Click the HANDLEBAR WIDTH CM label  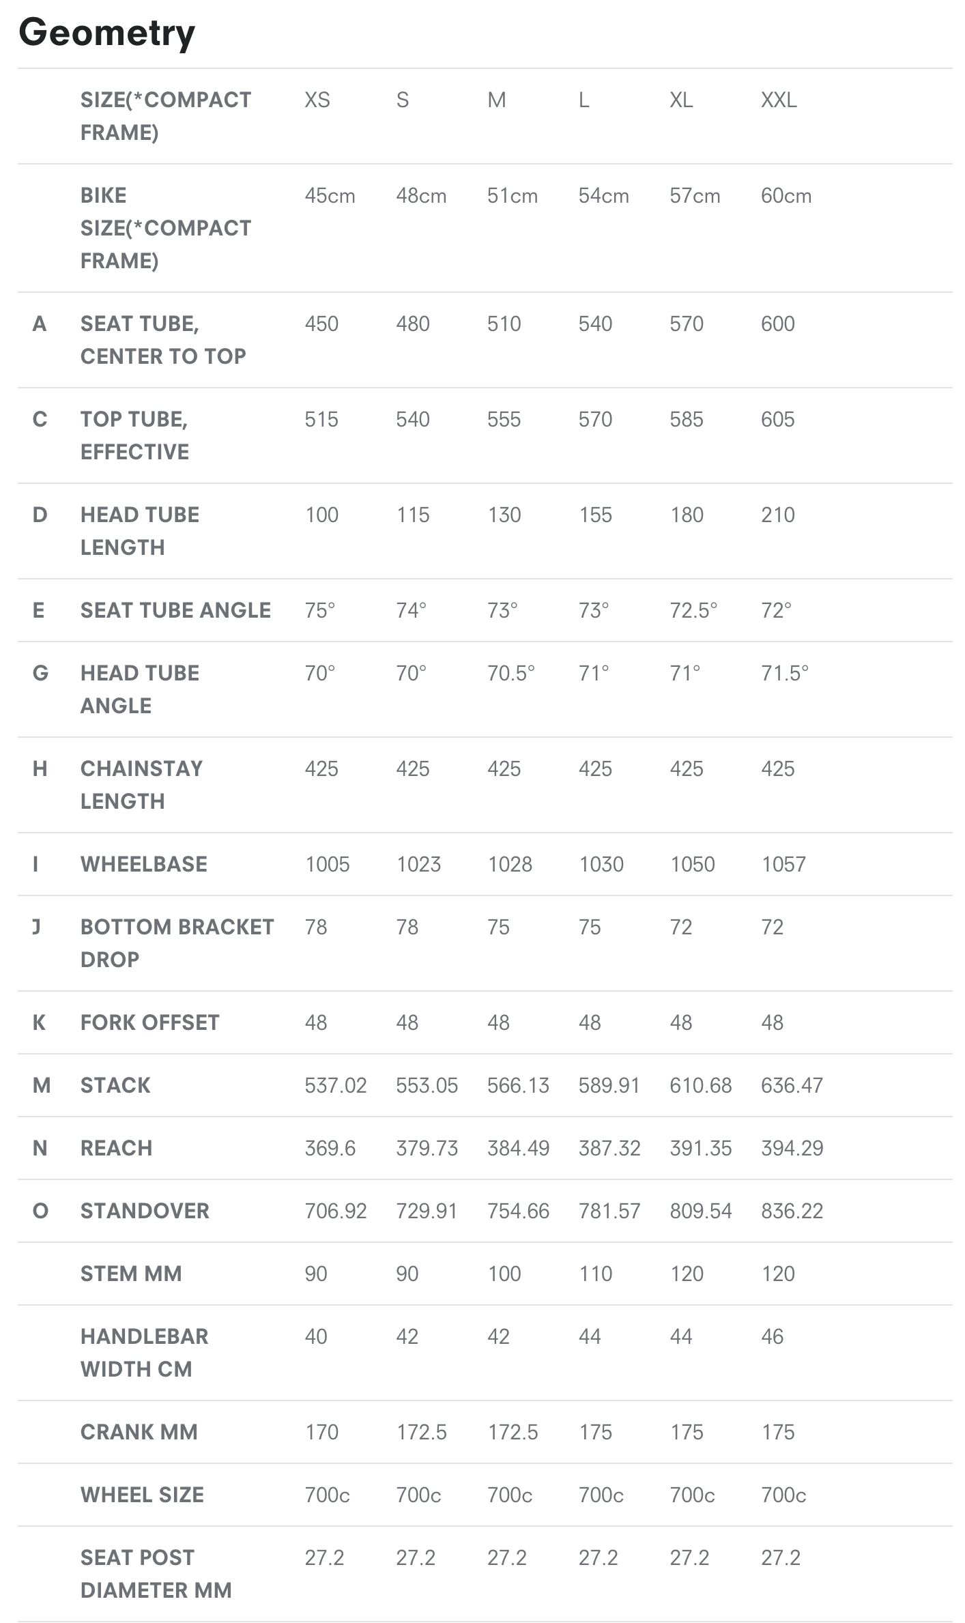[144, 1353]
